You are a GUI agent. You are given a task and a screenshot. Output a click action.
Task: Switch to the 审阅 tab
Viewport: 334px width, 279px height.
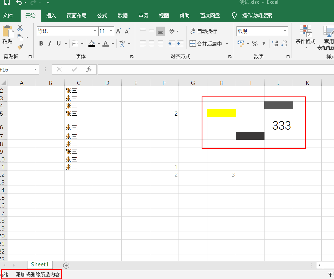point(143,16)
